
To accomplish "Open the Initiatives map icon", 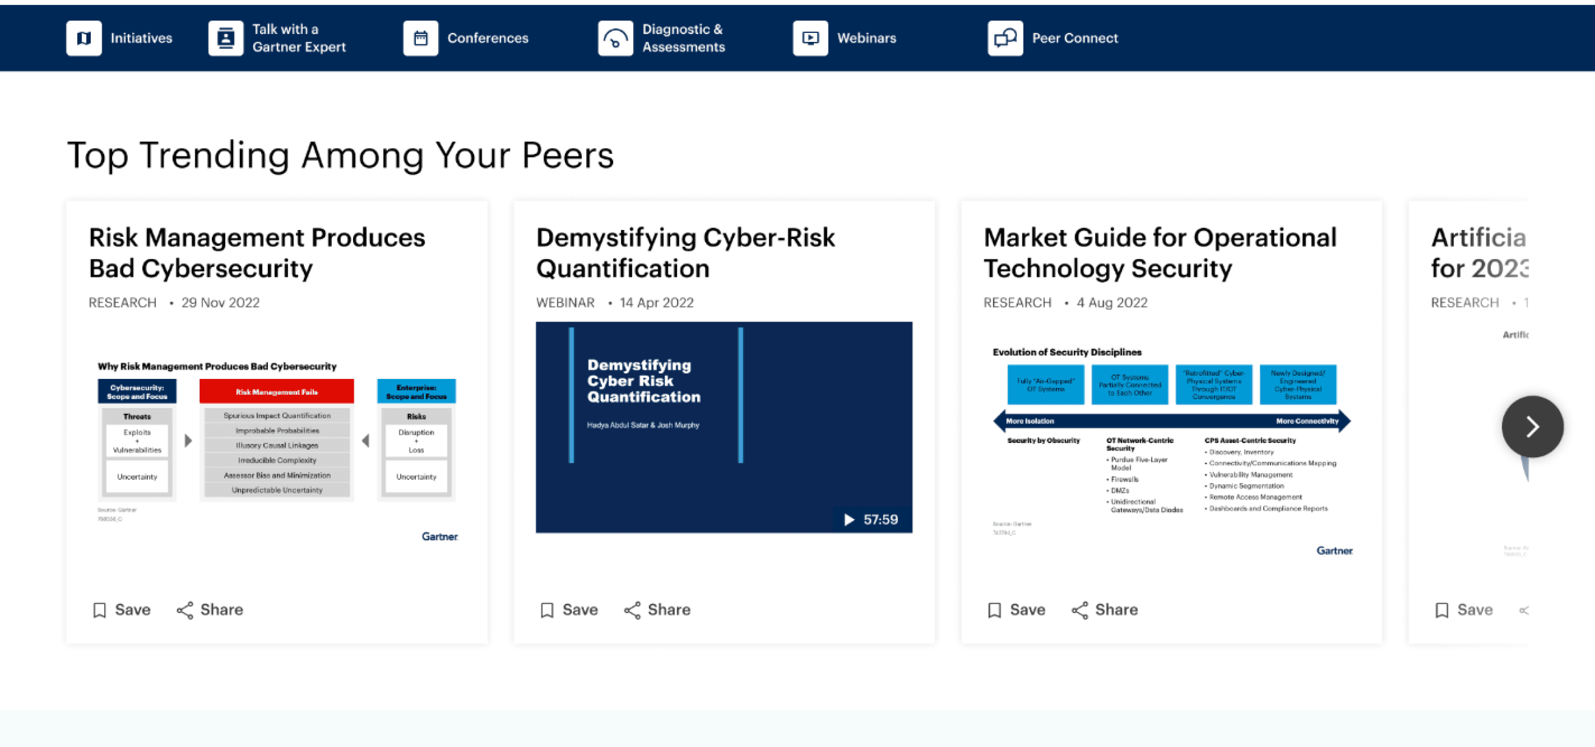I will [x=84, y=38].
